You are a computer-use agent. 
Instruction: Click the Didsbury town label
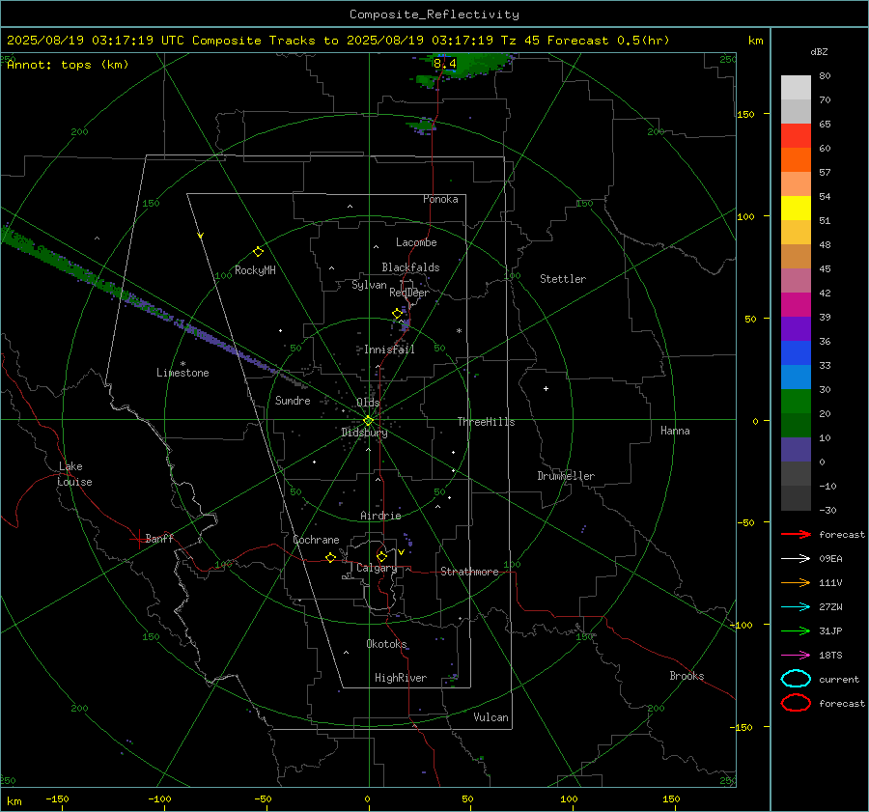click(x=364, y=433)
